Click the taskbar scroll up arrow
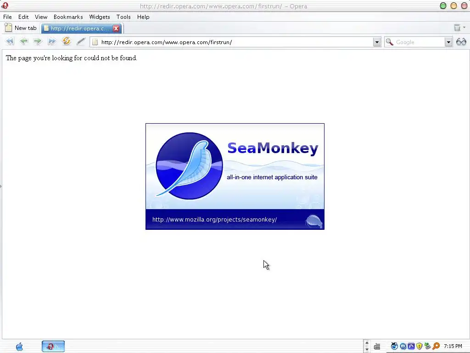The image size is (470, 353). [367, 343]
